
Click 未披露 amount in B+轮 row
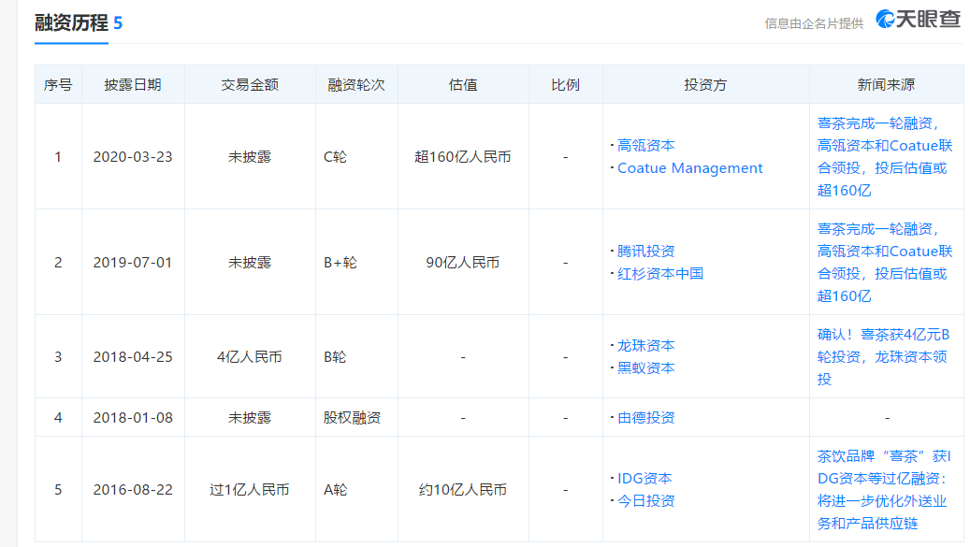(x=250, y=263)
